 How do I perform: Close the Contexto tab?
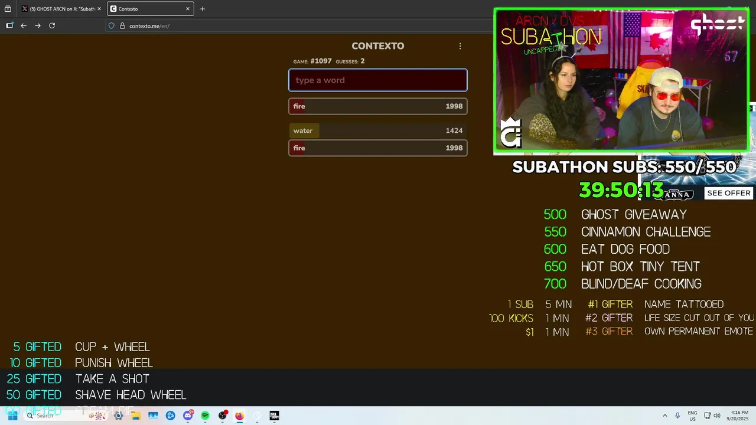tap(188, 9)
